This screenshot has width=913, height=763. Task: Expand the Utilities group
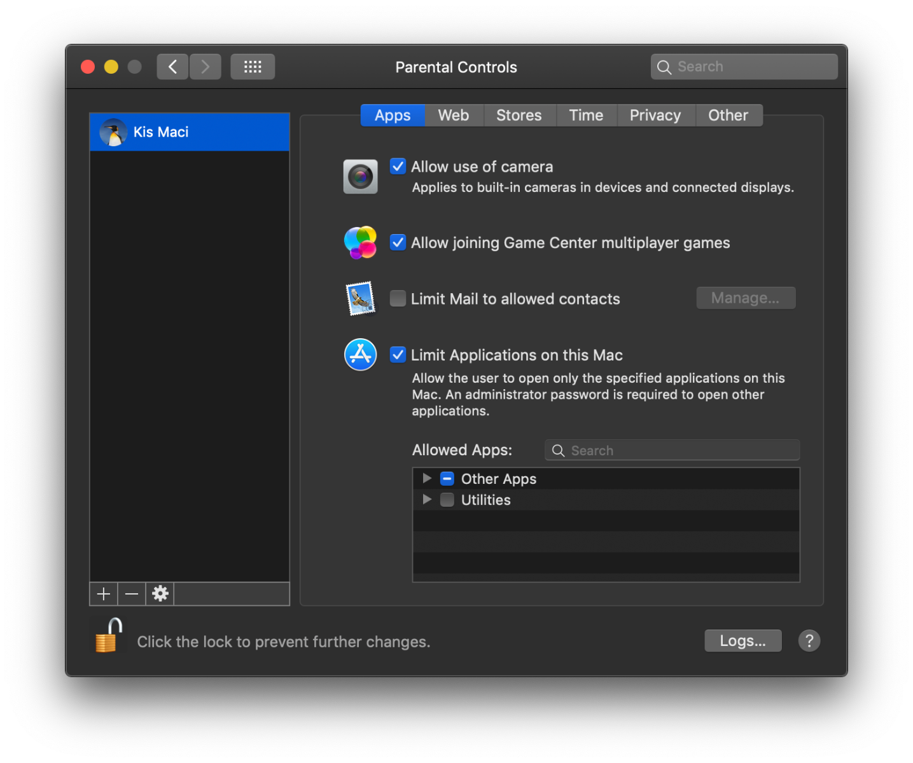pos(427,500)
